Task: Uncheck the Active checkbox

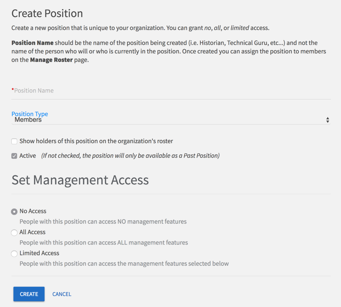Action: pos(14,156)
